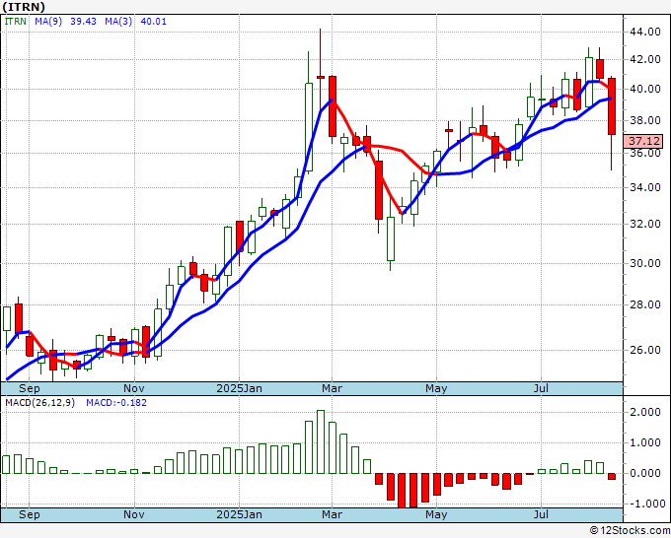Image resolution: width=671 pixels, height=538 pixels.
Task: Click the MACD(26,12,9) indicator label
Action: point(39,403)
